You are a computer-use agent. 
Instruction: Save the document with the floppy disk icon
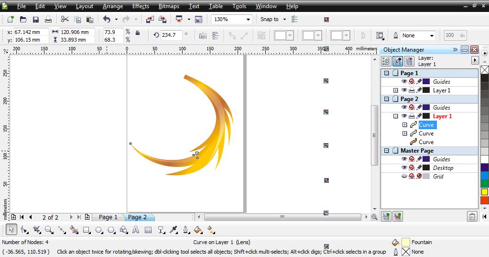[36, 19]
